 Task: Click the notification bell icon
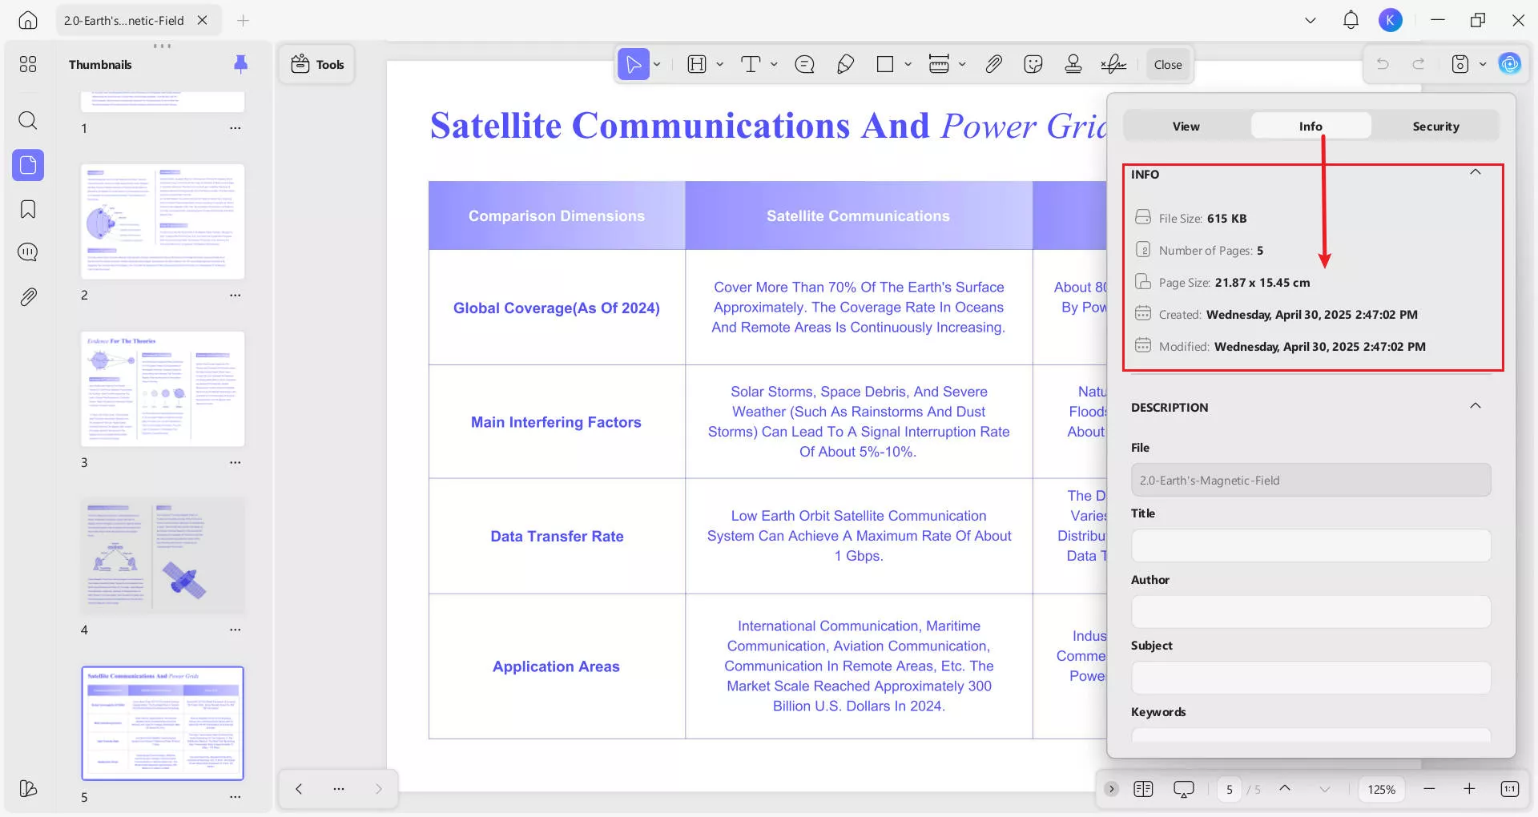tap(1351, 20)
